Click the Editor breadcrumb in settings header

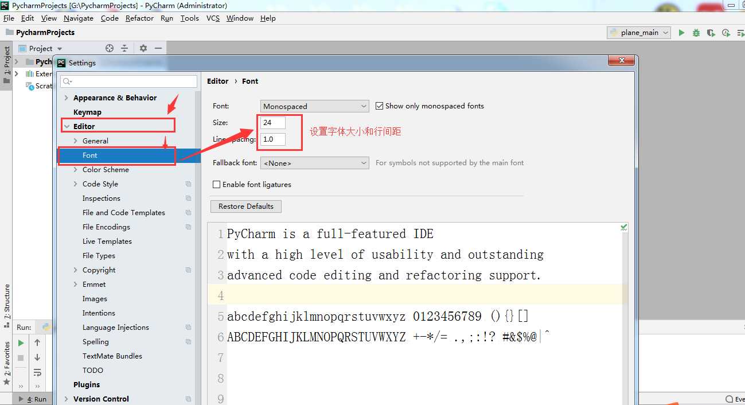tap(218, 81)
